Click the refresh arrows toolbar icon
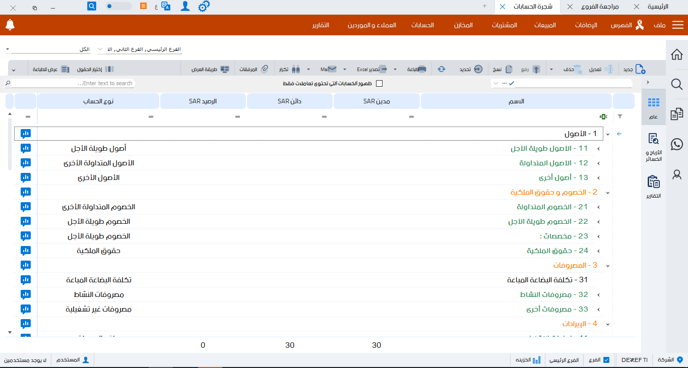The image size is (688, 368). (x=442, y=69)
